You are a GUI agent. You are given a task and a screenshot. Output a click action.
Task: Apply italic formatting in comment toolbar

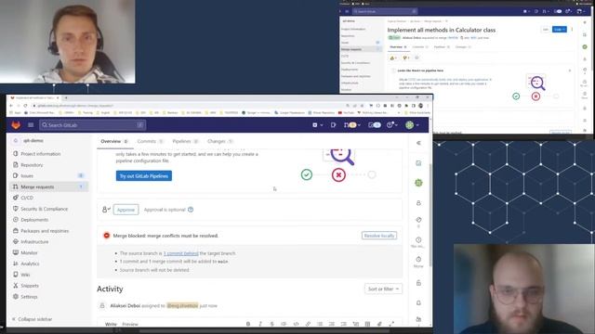point(260,324)
